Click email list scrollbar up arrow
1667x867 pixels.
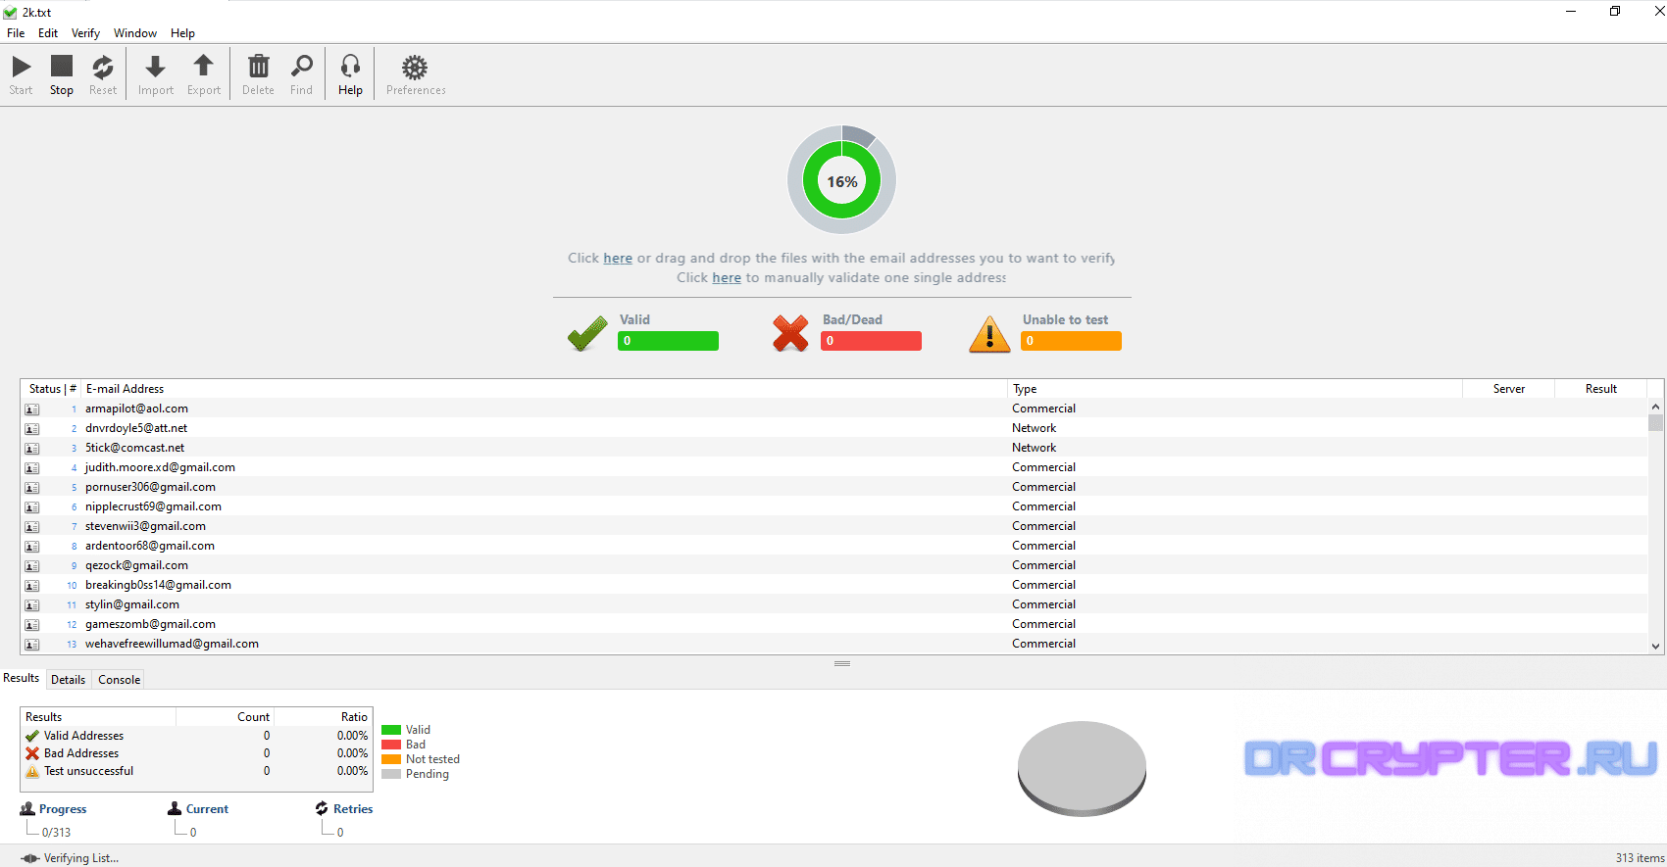point(1655,407)
